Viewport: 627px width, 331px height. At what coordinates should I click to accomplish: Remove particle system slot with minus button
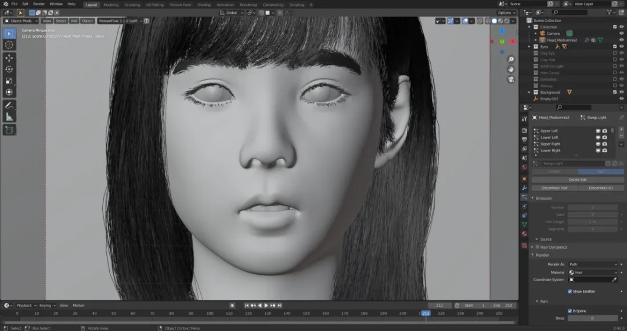pyautogui.click(x=621, y=136)
